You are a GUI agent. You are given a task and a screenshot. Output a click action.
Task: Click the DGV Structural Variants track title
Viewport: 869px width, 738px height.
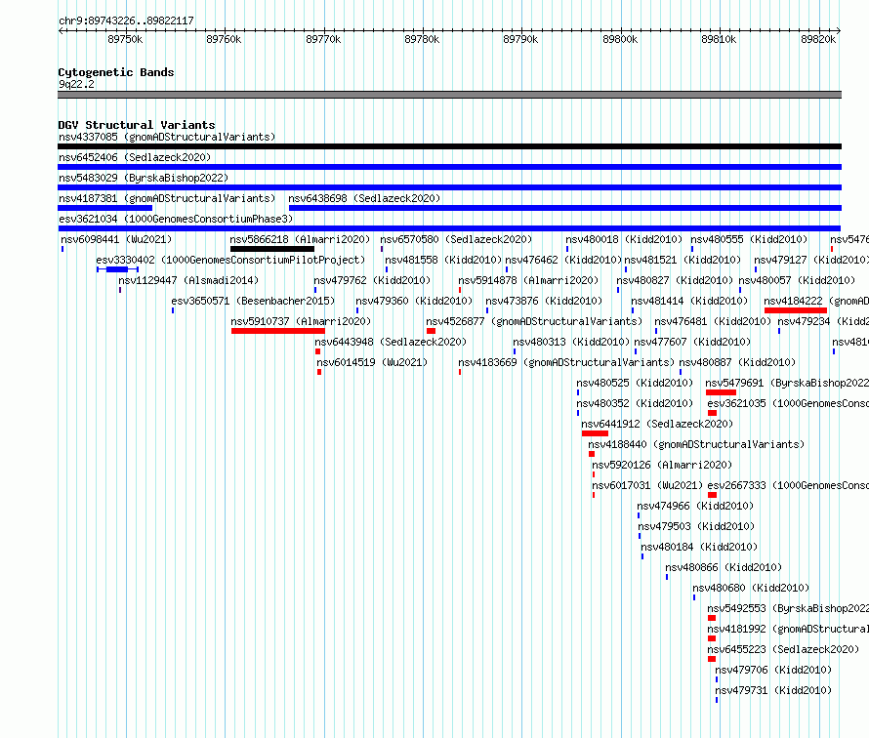(x=137, y=125)
